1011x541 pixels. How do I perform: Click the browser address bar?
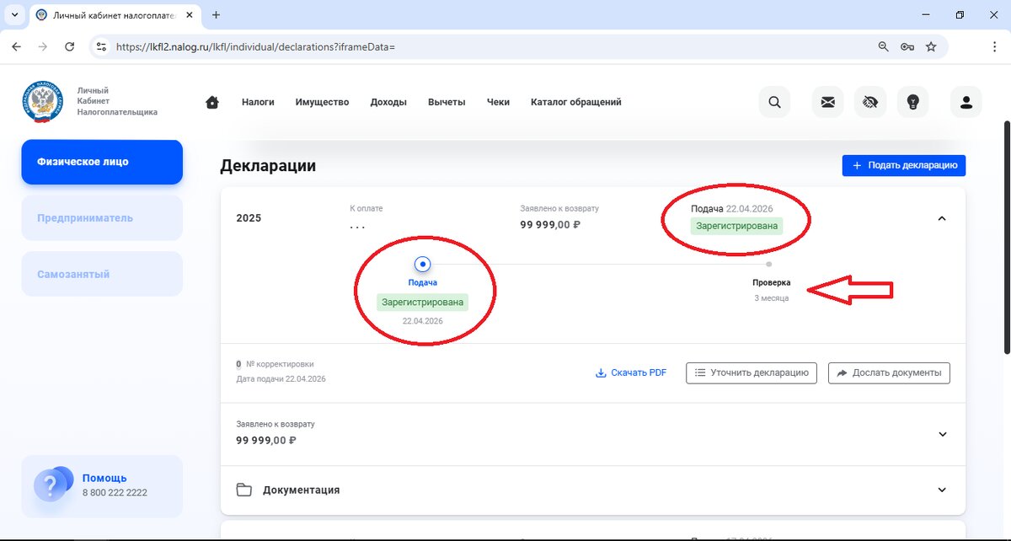tap(337, 46)
